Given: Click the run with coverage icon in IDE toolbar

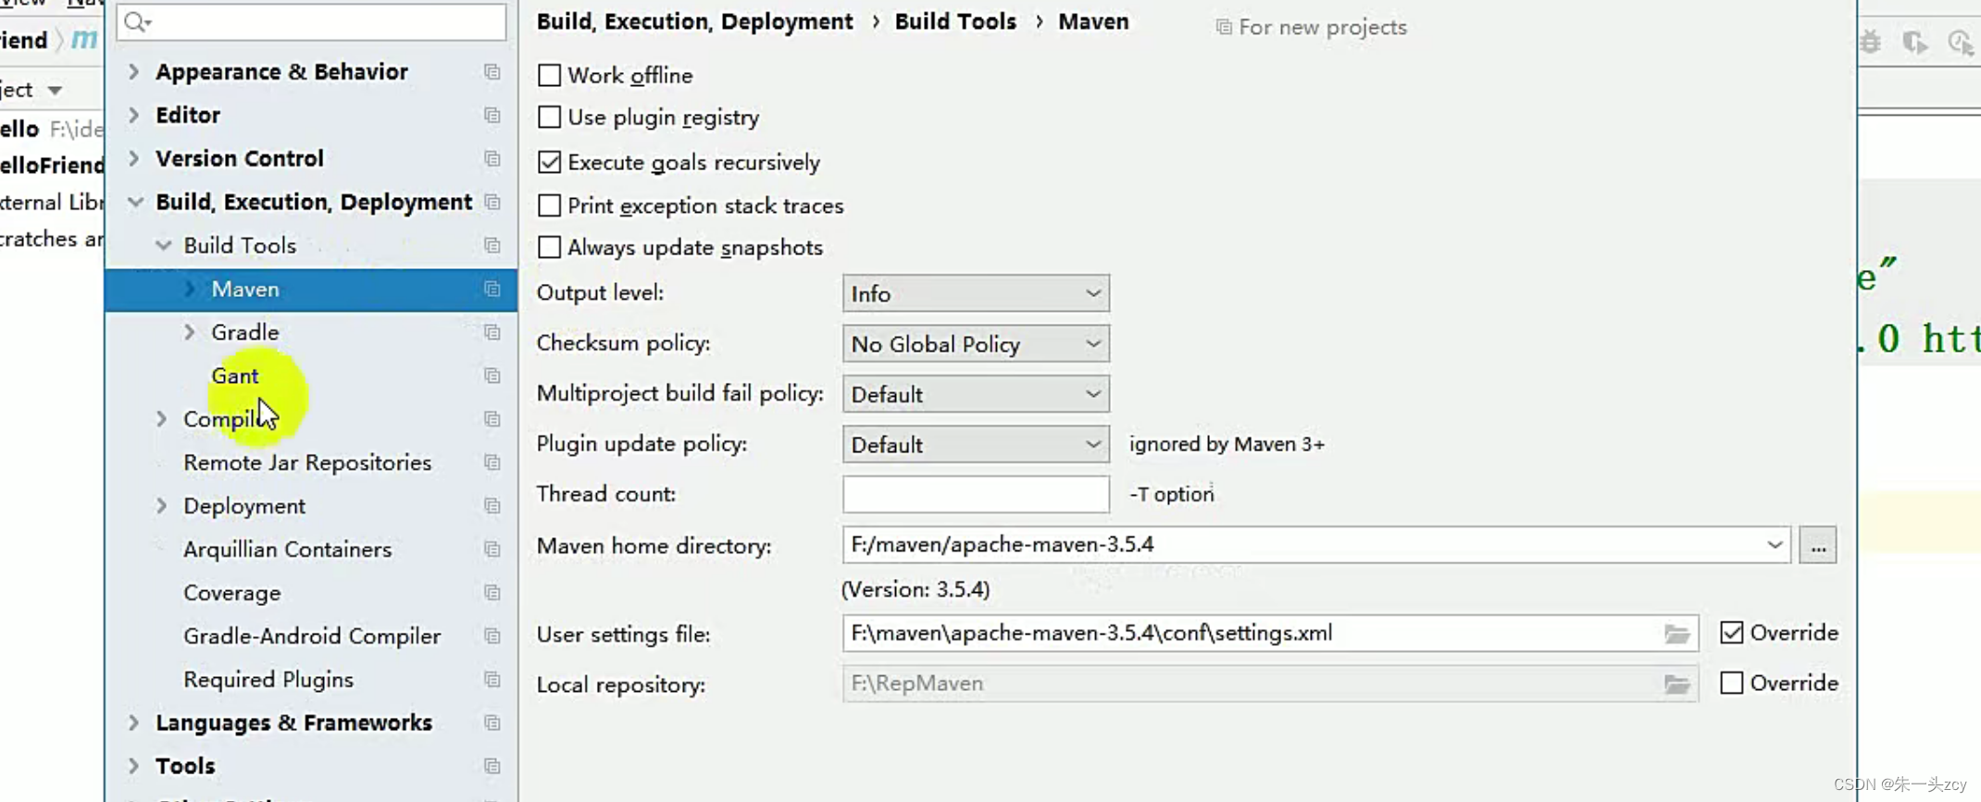Looking at the screenshot, I should click(1914, 42).
